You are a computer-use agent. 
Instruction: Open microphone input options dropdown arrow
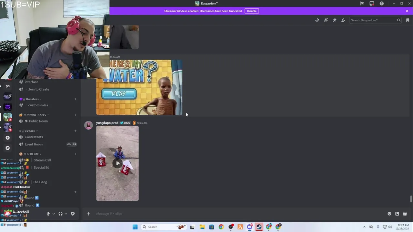coord(54,214)
